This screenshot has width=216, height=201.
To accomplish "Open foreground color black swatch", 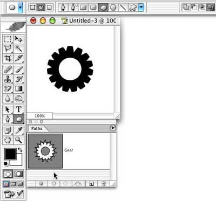I will 10,154.
